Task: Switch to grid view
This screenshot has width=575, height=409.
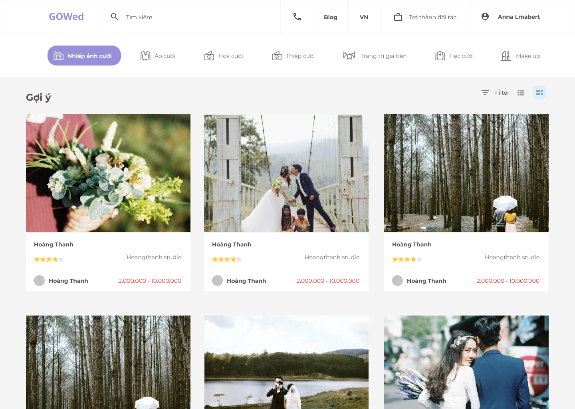Action: (539, 93)
